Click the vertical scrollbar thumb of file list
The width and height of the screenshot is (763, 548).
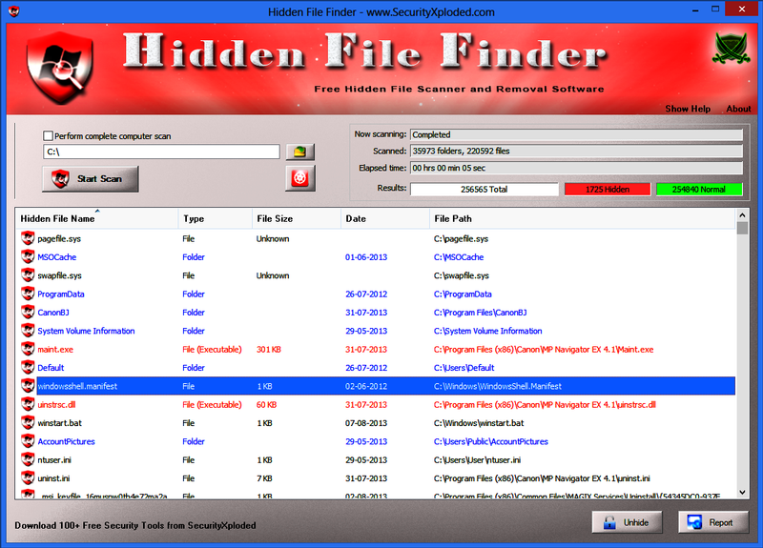click(742, 229)
